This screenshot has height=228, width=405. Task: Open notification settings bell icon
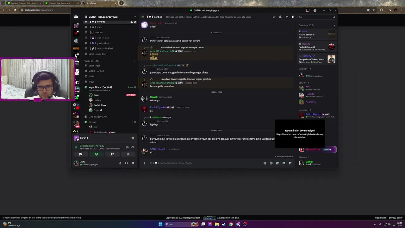coord(280,17)
